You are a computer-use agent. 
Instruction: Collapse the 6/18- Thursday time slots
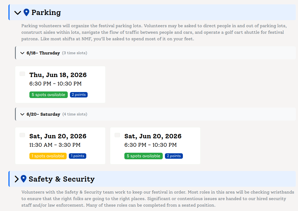pyautogui.click(x=22, y=53)
